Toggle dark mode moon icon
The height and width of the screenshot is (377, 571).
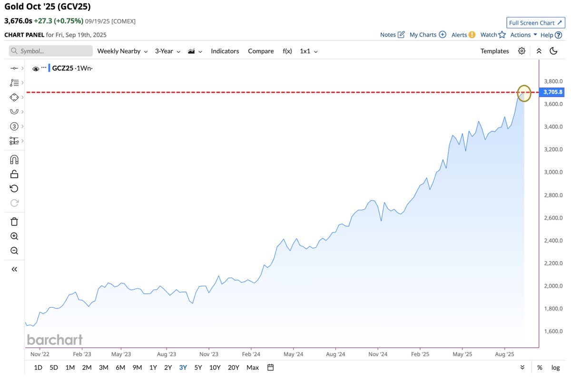pyautogui.click(x=553, y=51)
